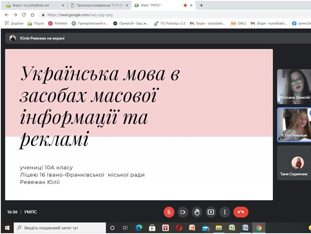Unmute the microphone in Meet

click(x=169, y=212)
